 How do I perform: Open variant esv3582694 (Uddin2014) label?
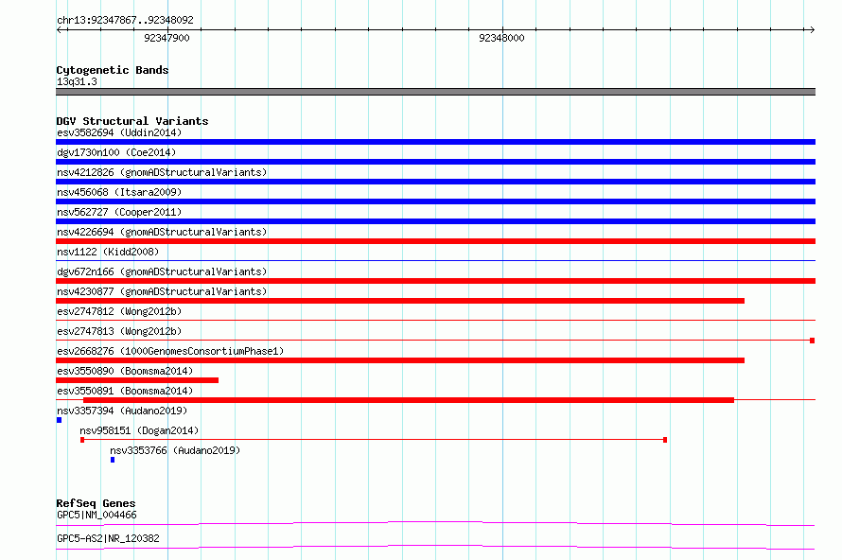119,132
